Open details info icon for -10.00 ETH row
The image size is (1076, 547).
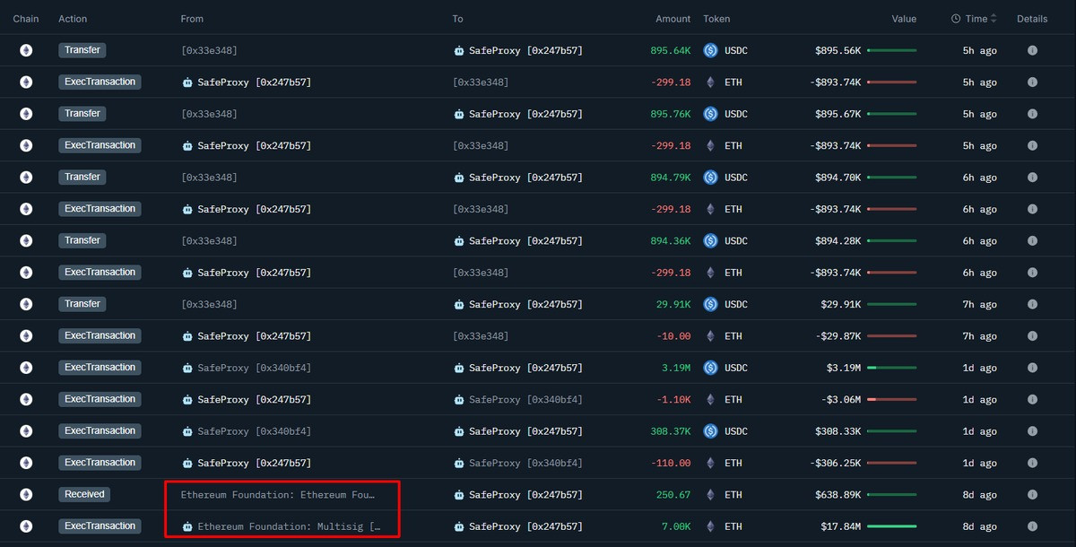(1032, 336)
